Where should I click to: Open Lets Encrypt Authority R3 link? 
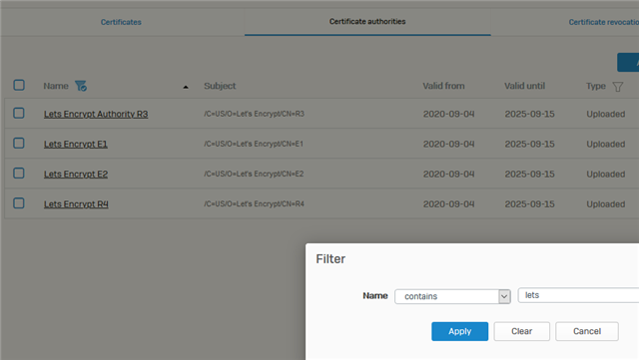point(96,114)
